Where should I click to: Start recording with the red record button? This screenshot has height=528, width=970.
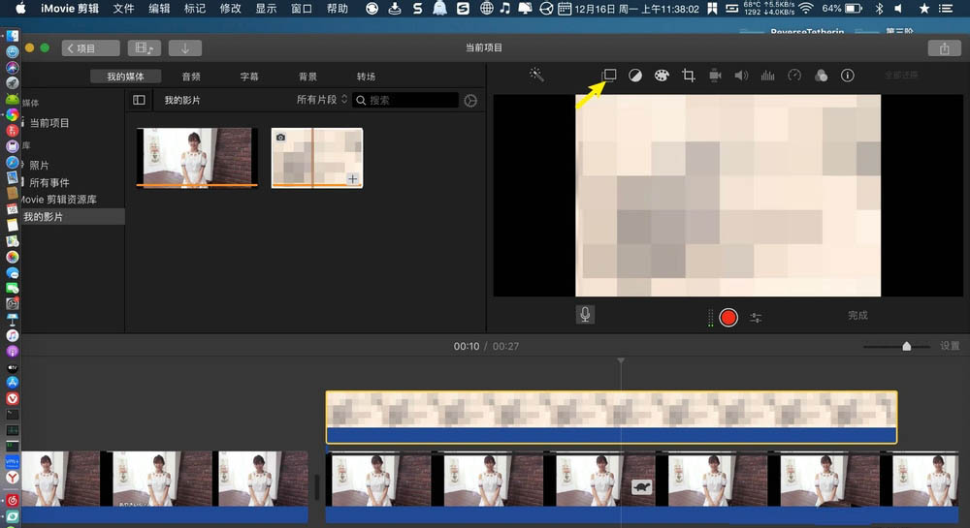click(x=728, y=318)
